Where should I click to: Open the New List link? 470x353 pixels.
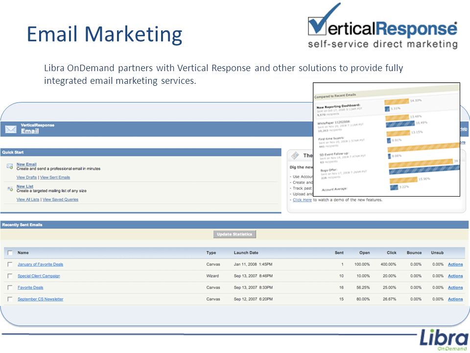click(x=25, y=186)
